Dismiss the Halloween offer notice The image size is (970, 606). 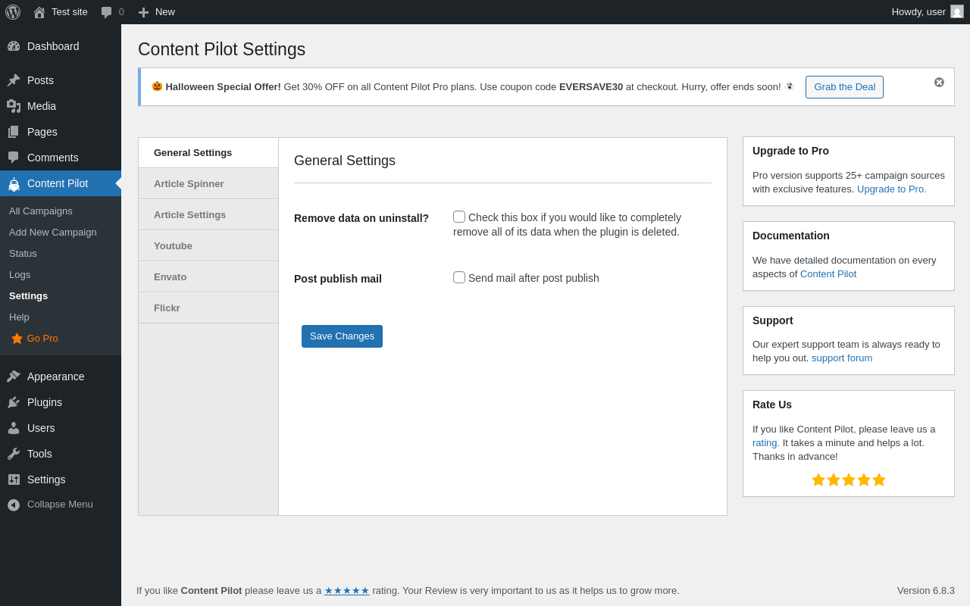coord(939,82)
